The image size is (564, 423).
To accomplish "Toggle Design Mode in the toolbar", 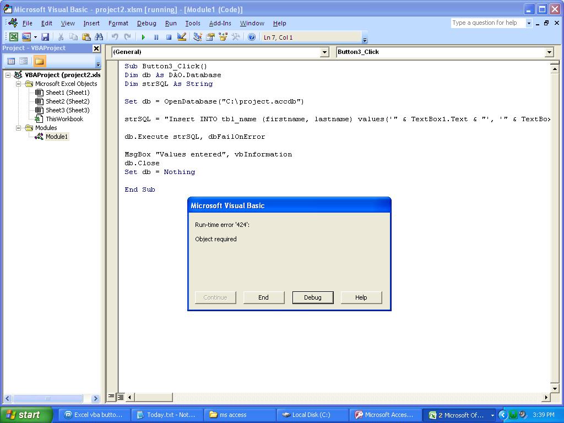I will [x=182, y=37].
